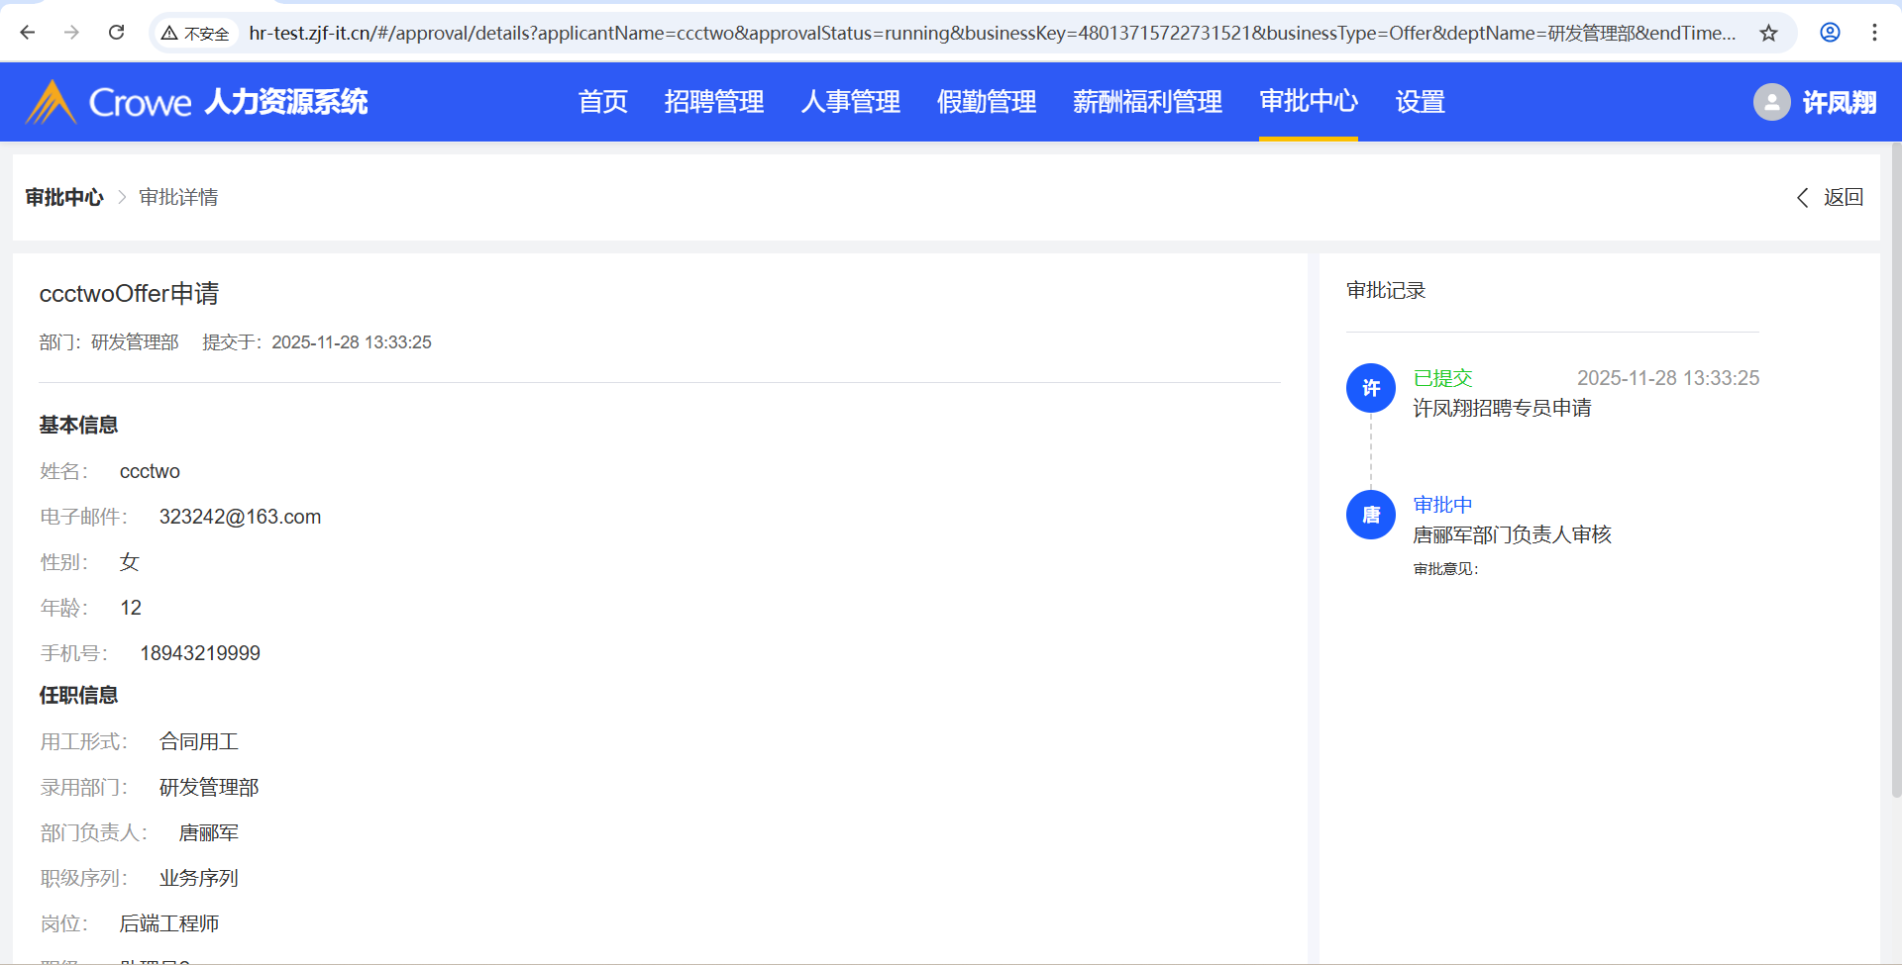The image size is (1902, 965).
Task: Click the 基本信息 section heading
Action: pos(78,426)
